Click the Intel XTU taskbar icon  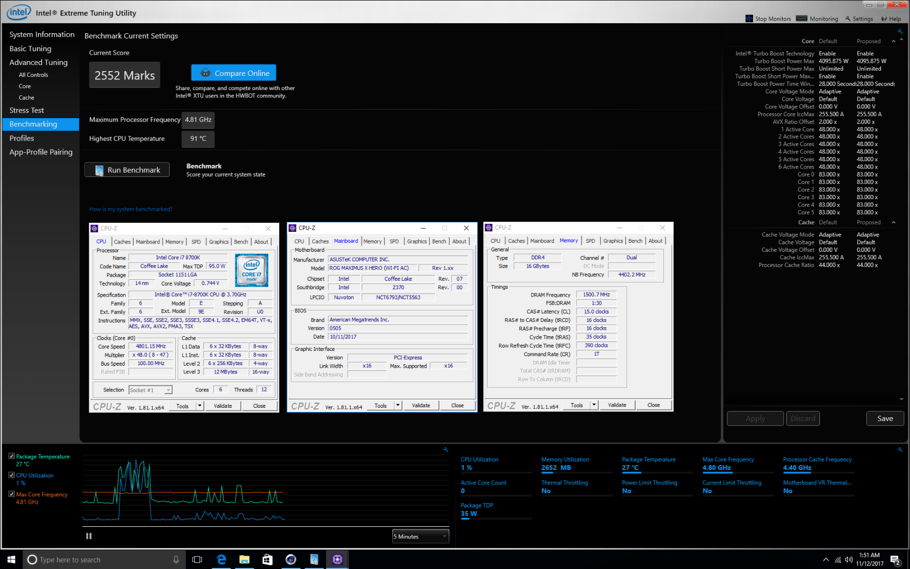coord(314,560)
